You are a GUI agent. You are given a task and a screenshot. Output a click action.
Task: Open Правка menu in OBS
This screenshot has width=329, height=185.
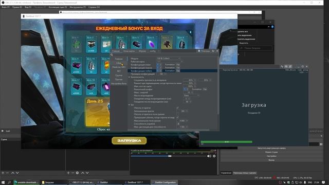(17, 7)
